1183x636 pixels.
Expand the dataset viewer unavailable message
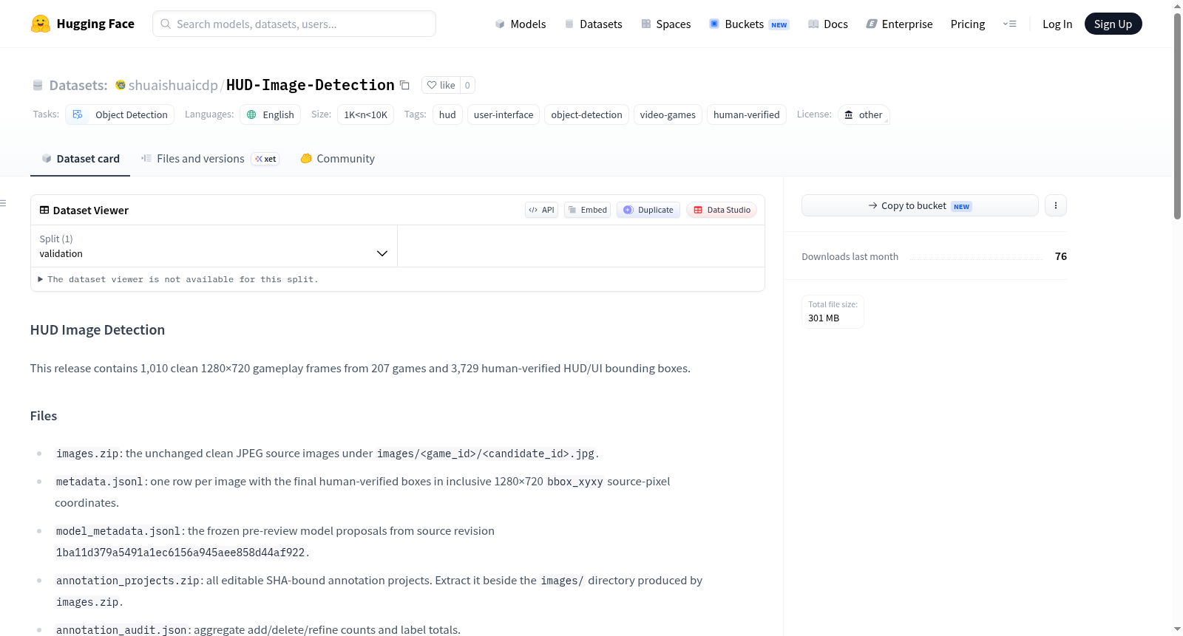178,279
